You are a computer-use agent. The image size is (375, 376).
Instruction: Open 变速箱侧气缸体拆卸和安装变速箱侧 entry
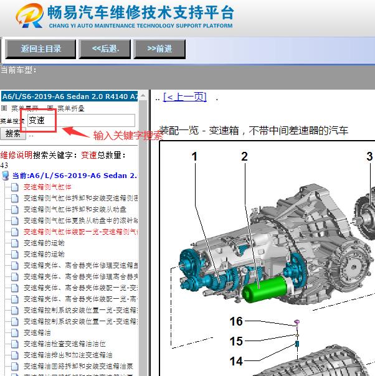click(81, 199)
